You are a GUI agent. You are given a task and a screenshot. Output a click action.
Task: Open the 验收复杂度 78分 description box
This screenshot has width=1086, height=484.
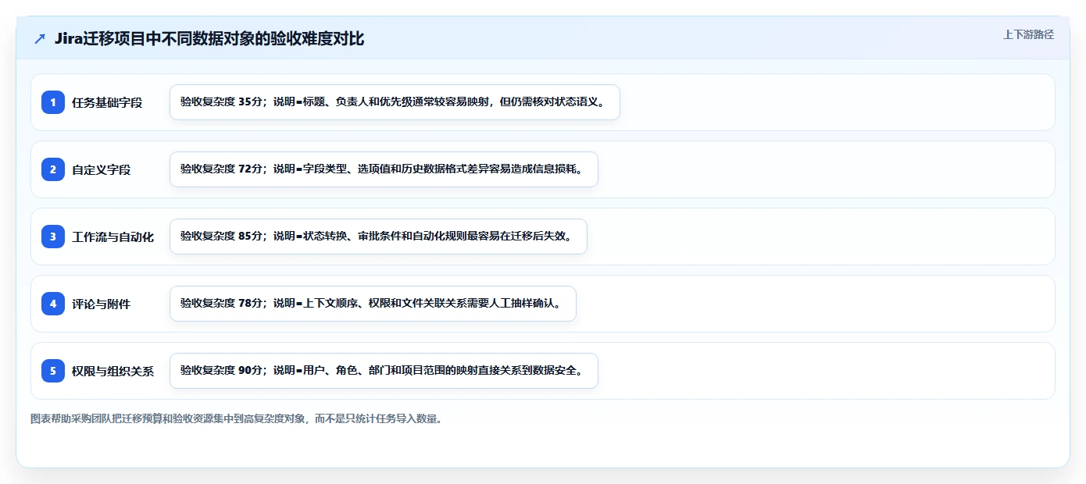(373, 304)
